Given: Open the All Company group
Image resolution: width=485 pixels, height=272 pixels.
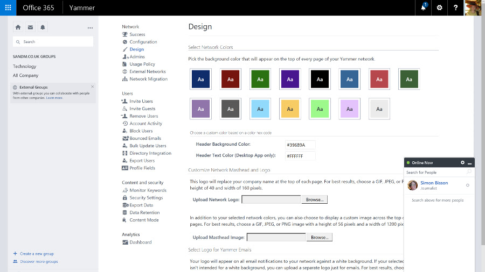Looking at the screenshot, I should [x=25, y=75].
